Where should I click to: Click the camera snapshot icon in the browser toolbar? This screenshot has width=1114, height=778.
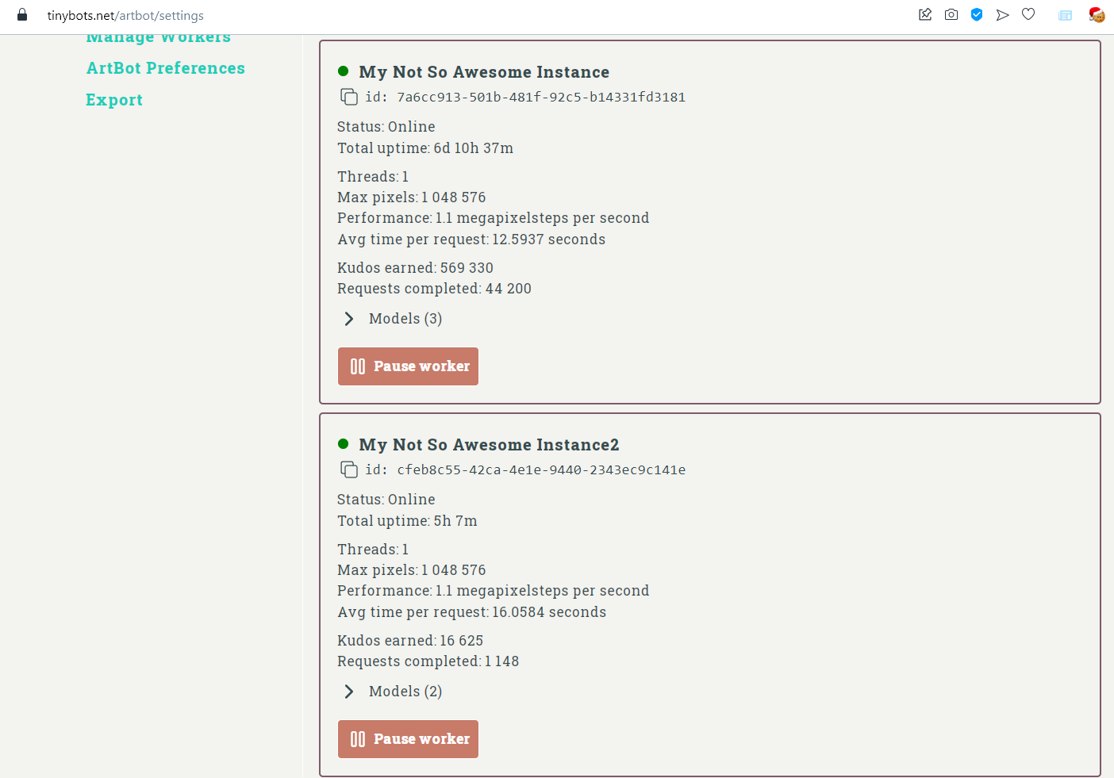click(951, 14)
